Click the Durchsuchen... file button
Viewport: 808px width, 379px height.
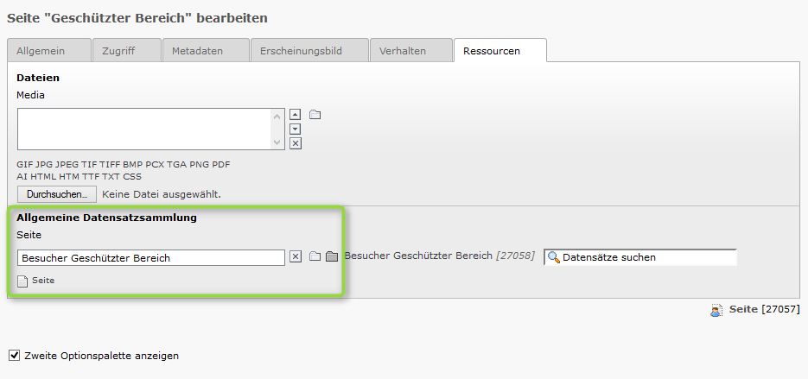point(57,194)
